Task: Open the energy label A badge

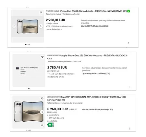Action: [x=51, y=125]
